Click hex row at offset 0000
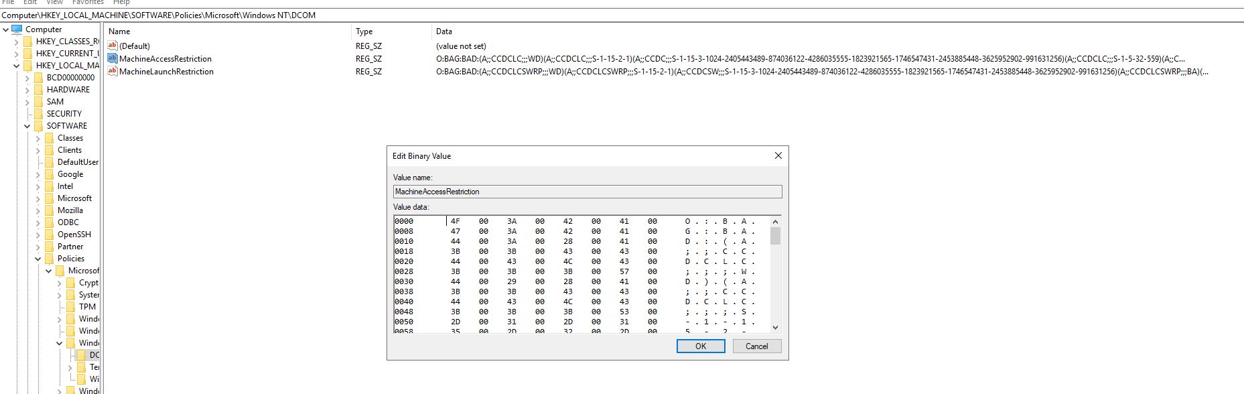The image size is (1244, 394). pyautogui.click(x=575, y=221)
